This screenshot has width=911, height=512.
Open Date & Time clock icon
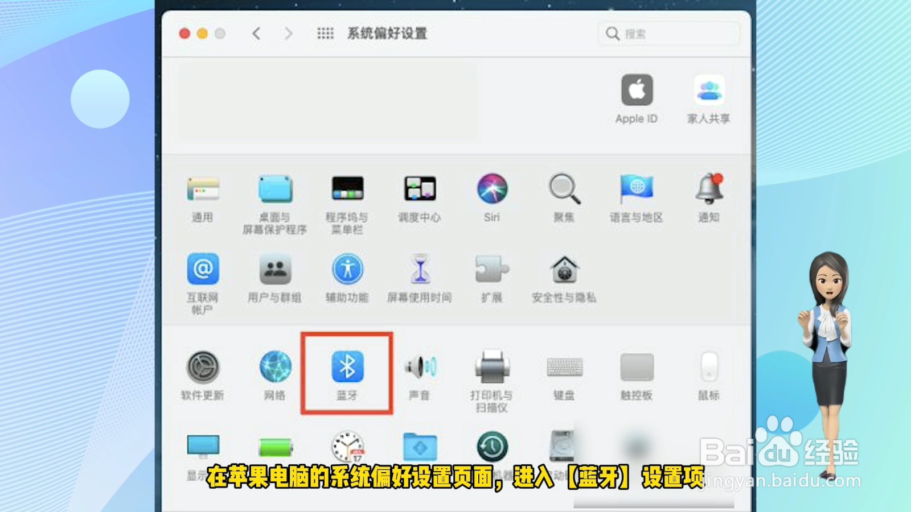pyautogui.click(x=348, y=447)
